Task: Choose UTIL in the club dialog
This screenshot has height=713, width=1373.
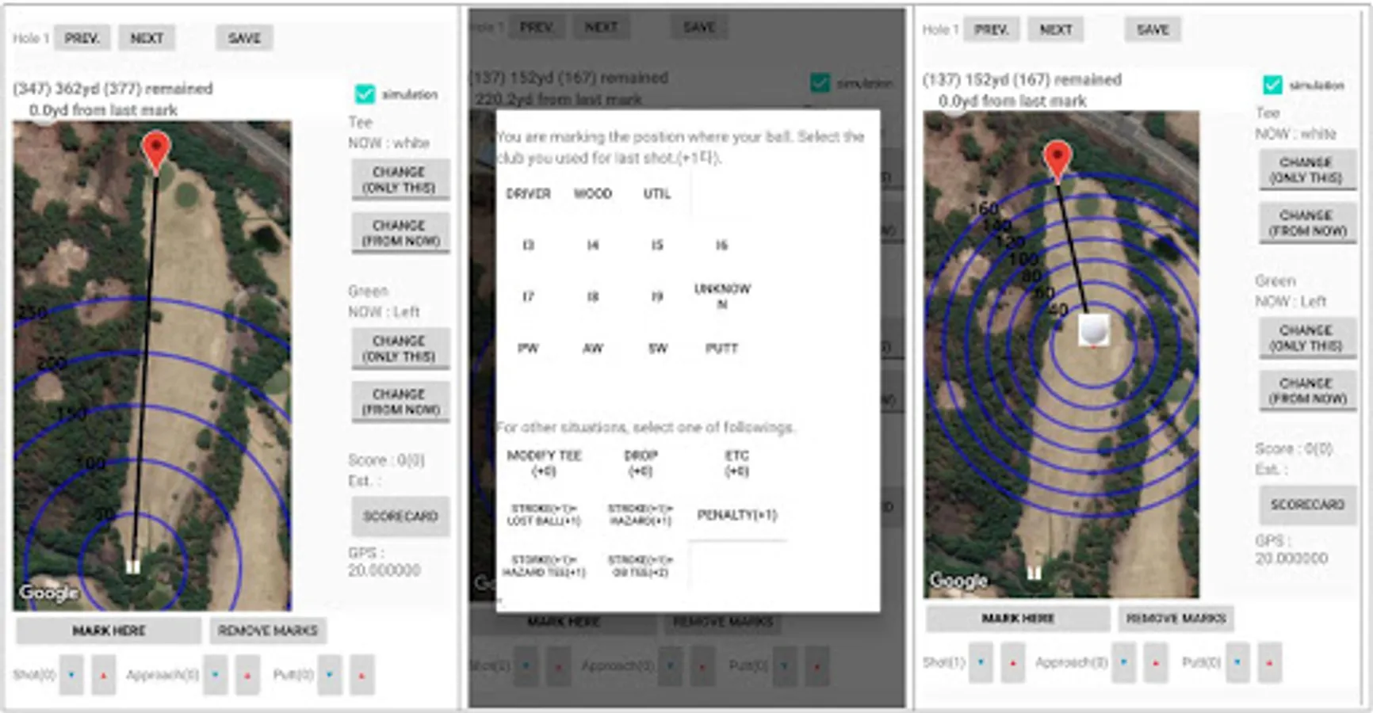Action: click(657, 193)
